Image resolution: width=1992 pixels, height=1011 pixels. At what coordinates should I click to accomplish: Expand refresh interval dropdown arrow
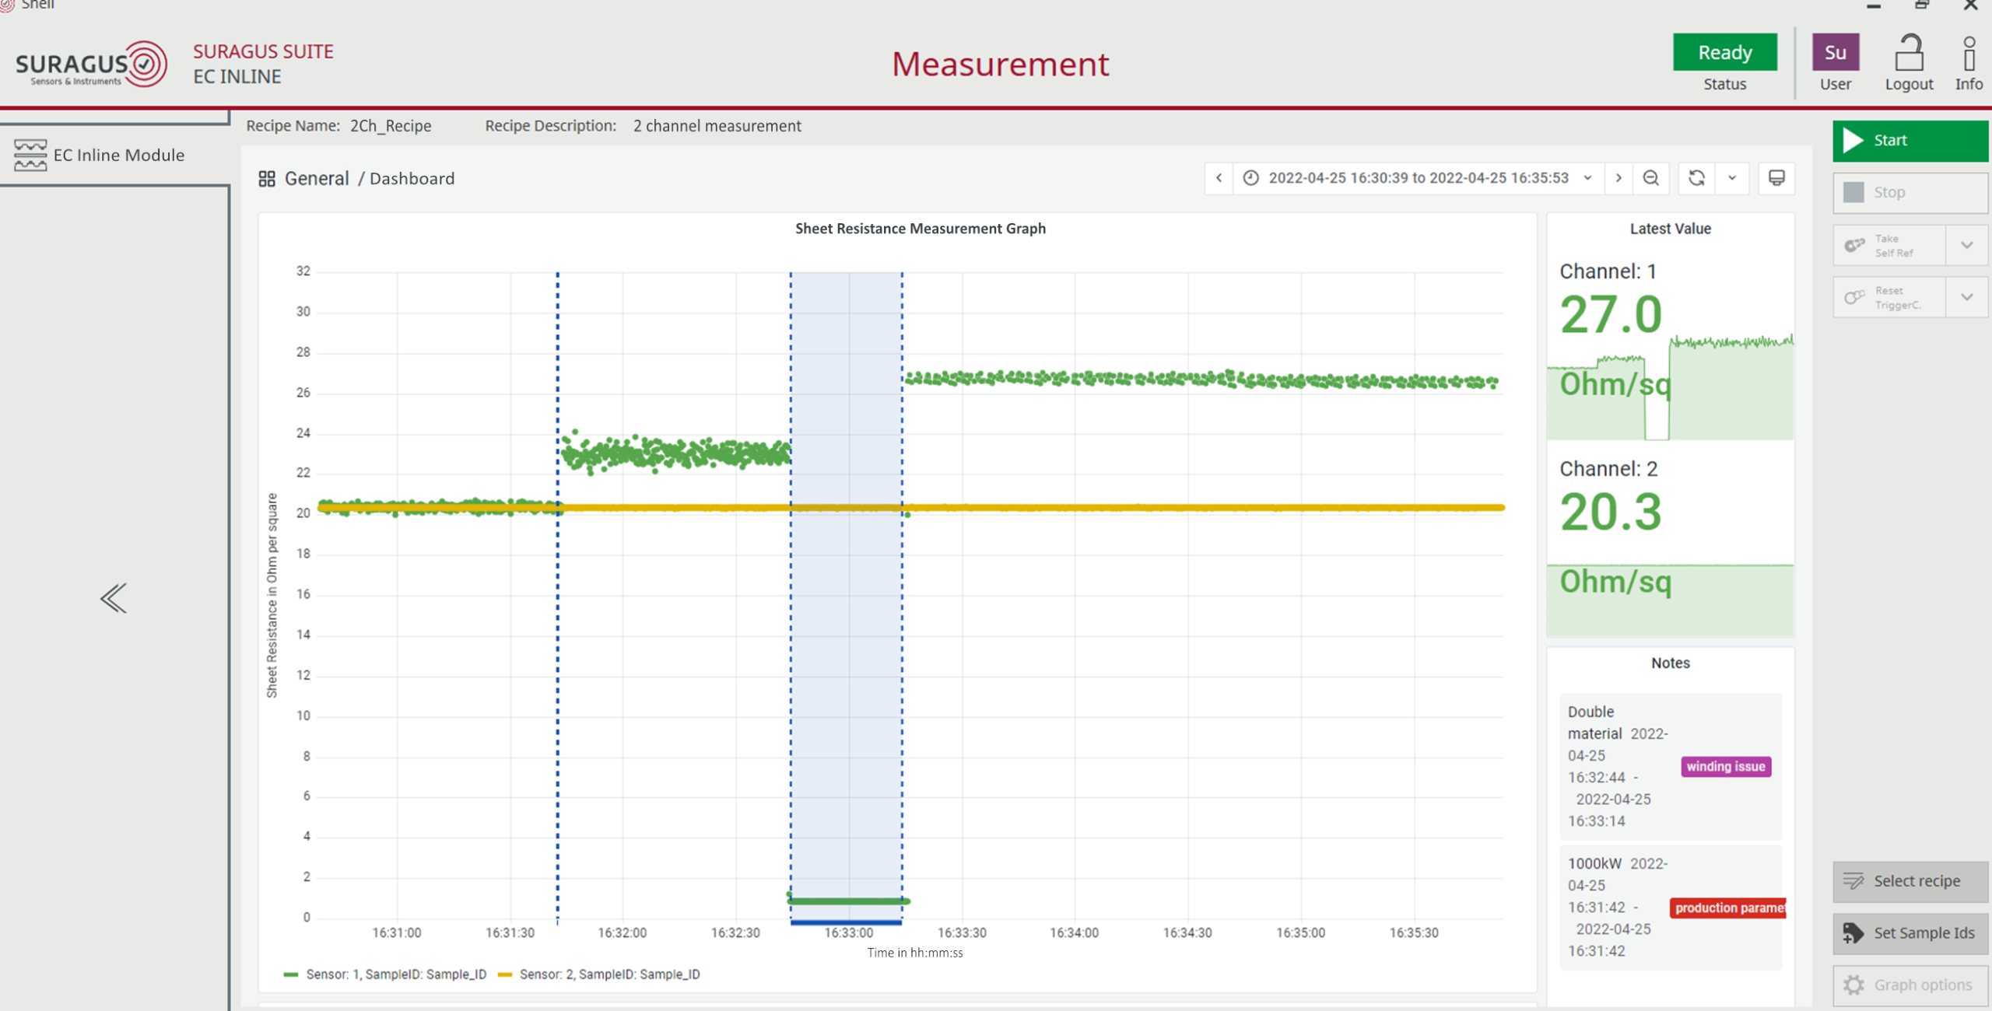pyautogui.click(x=1732, y=178)
